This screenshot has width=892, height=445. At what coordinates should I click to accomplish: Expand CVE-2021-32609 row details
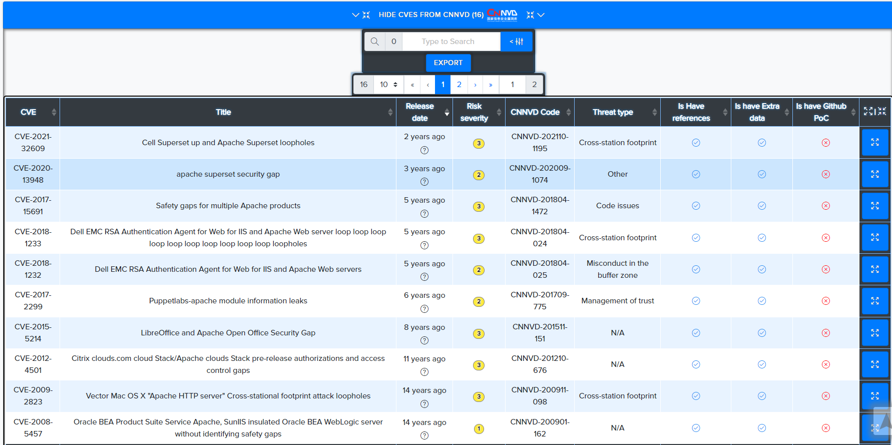(x=875, y=142)
